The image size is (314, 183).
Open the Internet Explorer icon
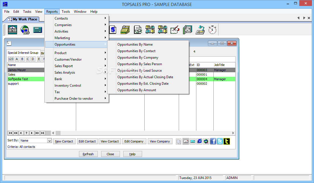pos(199,141)
